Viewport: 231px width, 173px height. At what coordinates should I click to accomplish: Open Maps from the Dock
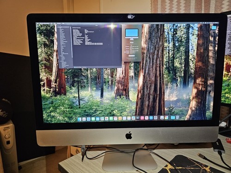point(102,119)
